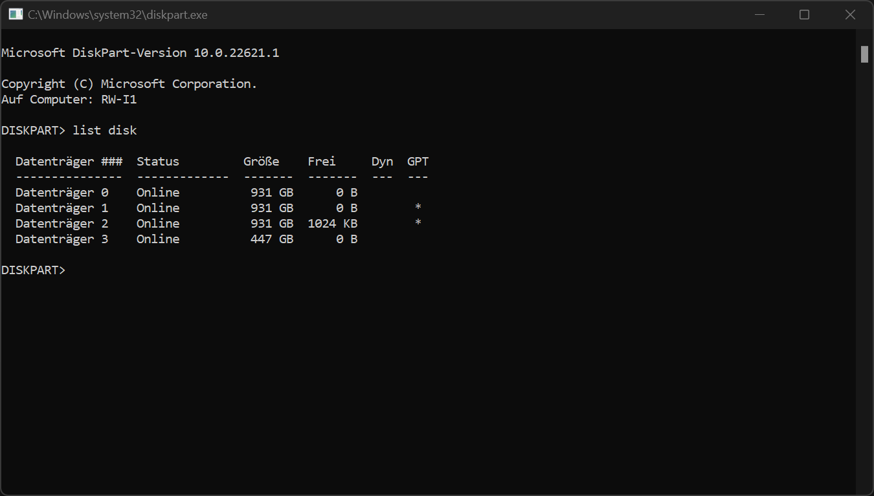Click the diskpart console icon in title bar
Viewport: 874px width, 496px height.
coord(16,14)
